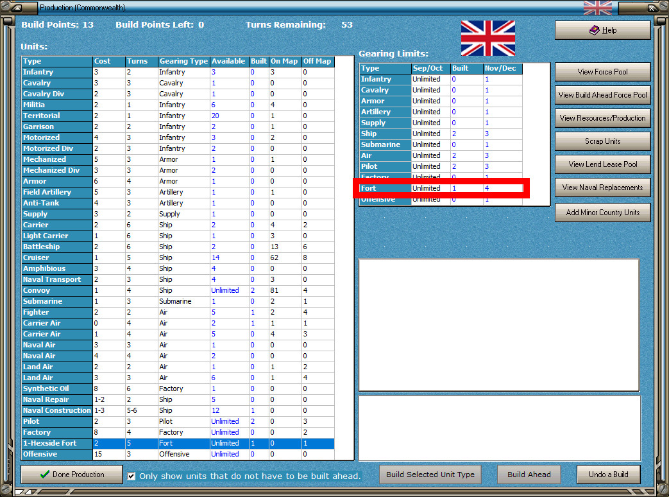Image resolution: width=669 pixels, height=497 pixels.
Task: Click the green checkmark on Done Production
Action: 45,475
